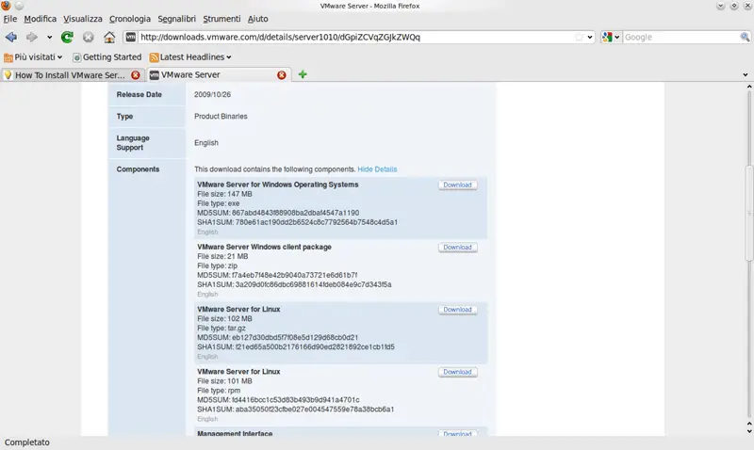Click the Language Support row label
Viewport: 754px width, 450px height.
pyautogui.click(x=133, y=143)
